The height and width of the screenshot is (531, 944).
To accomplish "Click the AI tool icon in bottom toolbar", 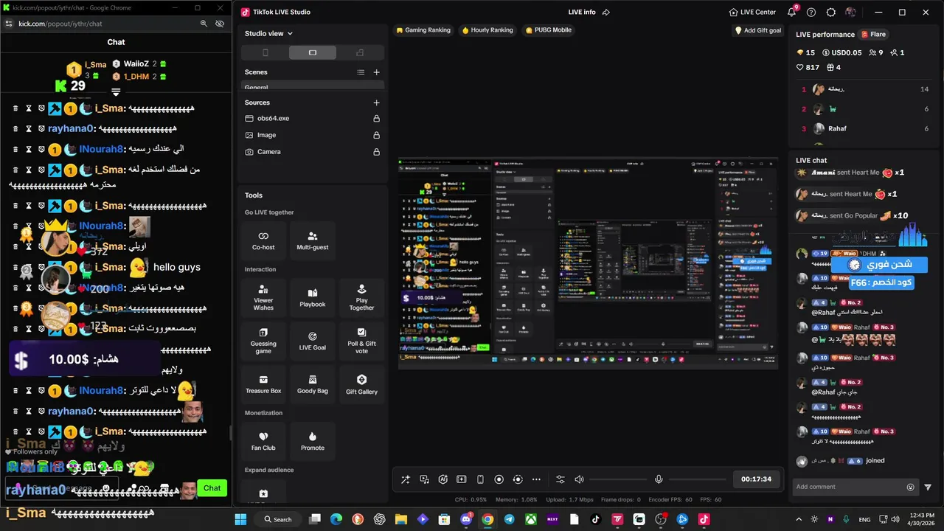I will 443,479.
